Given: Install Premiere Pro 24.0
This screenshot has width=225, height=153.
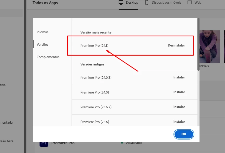Looking at the screenshot, I should [179, 92].
